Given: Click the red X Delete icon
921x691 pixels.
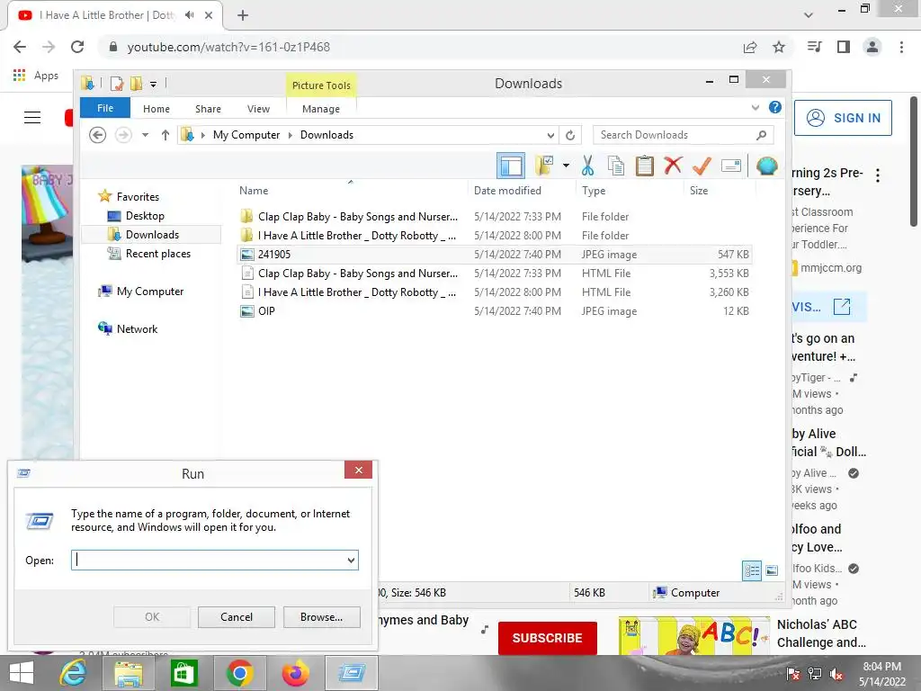Looking at the screenshot, I should [673, 166].
